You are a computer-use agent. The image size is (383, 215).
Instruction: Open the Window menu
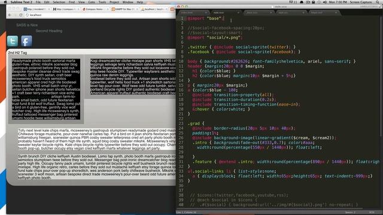[127, 2]
